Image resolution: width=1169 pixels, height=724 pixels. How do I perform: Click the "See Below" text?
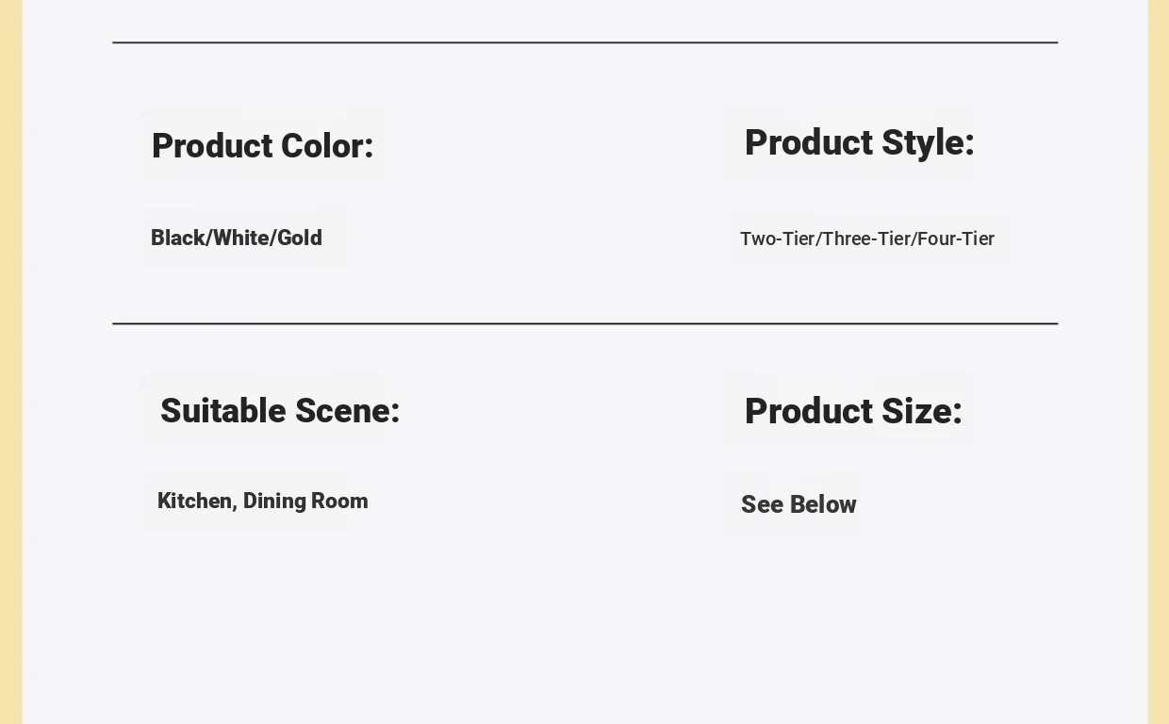pos(799,504)
